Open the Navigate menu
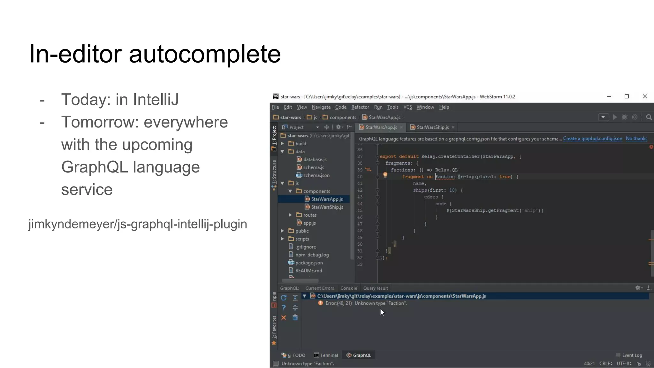The width and height of the screenshot is (654, 368). tap(321, 107)
